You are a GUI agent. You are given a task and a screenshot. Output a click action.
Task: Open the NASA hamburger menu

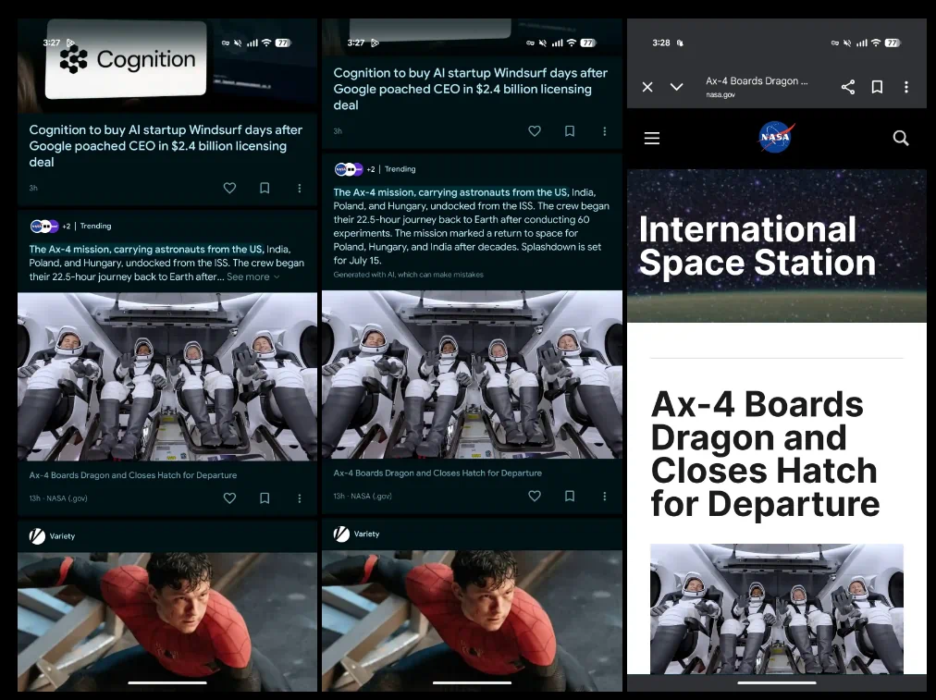(x=652, y=139)
